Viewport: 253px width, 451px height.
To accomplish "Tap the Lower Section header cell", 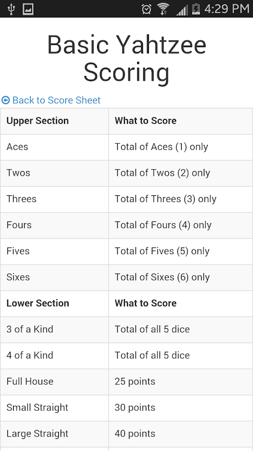I will point(54,304).
